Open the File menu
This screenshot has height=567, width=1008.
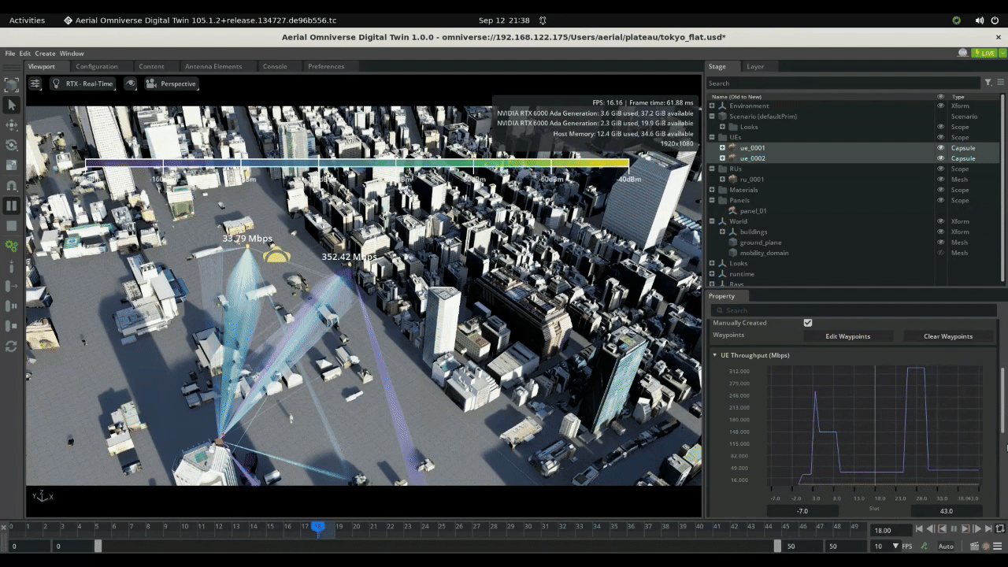[x=10, y=54]
